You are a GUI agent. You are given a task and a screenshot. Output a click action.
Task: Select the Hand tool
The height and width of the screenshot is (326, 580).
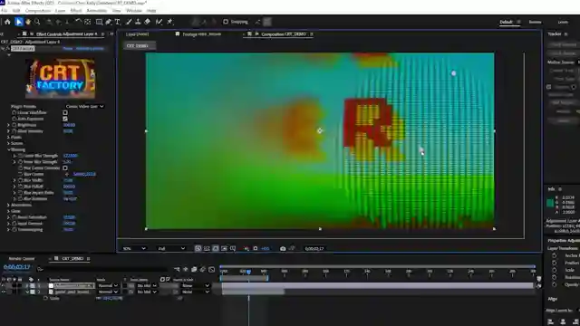click(28, 22)
